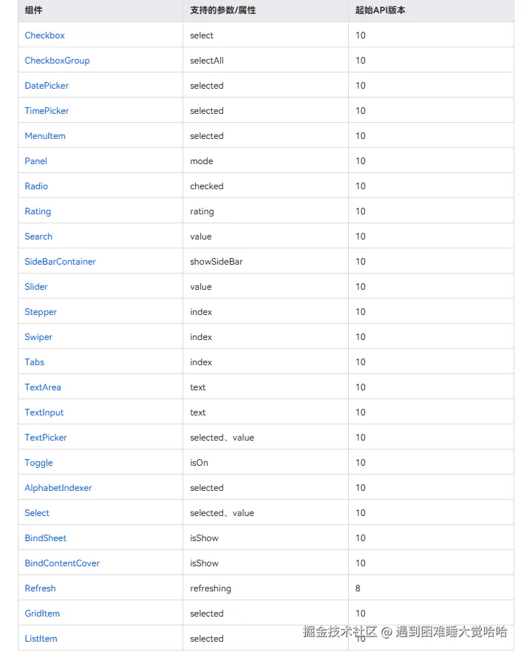Screen dimensions: 524x655
Task: Click the GridItem link
Action: 42,613
